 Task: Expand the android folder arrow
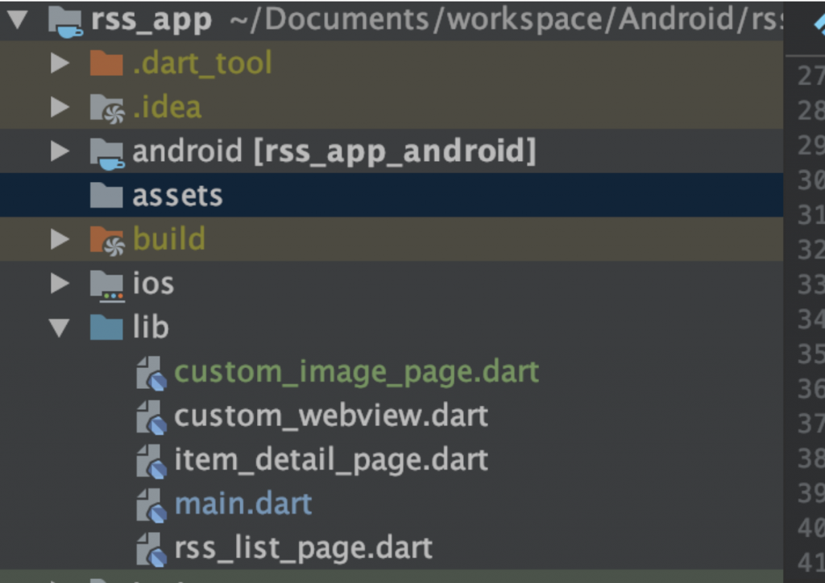pyautogui.click(x=60, y=151)
